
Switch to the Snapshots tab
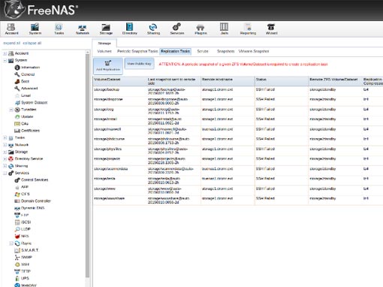point(225,51)
